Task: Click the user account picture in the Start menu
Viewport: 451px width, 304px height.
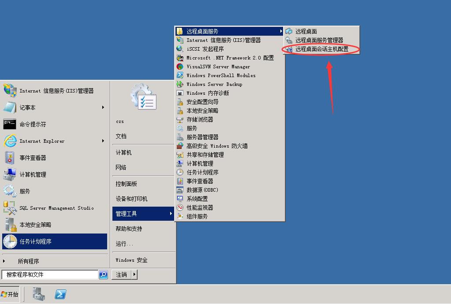Action: click(x=144, y=96)
